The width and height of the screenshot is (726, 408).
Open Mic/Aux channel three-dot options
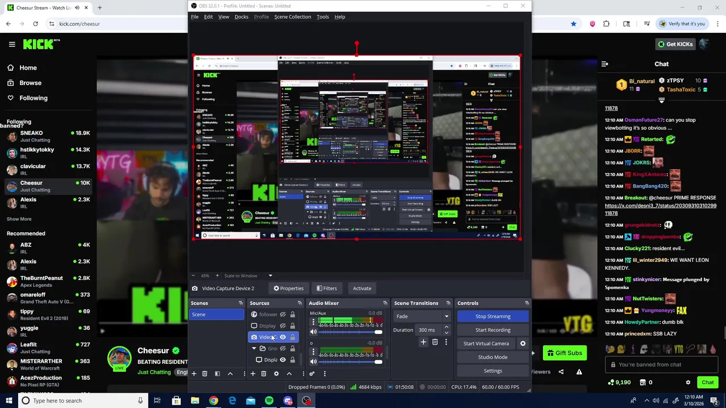click(313, 322)
